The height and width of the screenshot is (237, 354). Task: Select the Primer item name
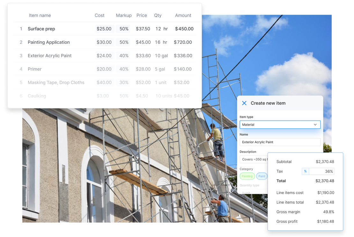click(34, 69)
